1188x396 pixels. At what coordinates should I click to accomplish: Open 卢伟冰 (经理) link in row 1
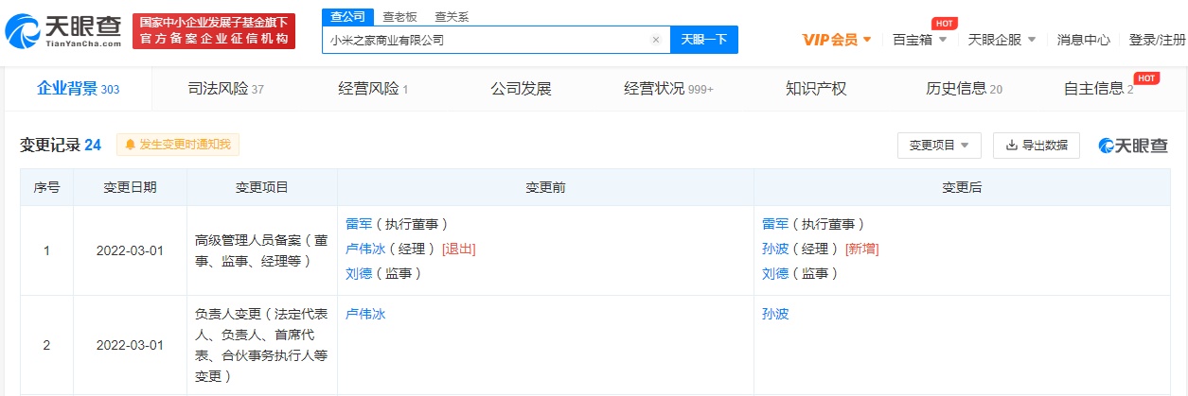[365, 249]
